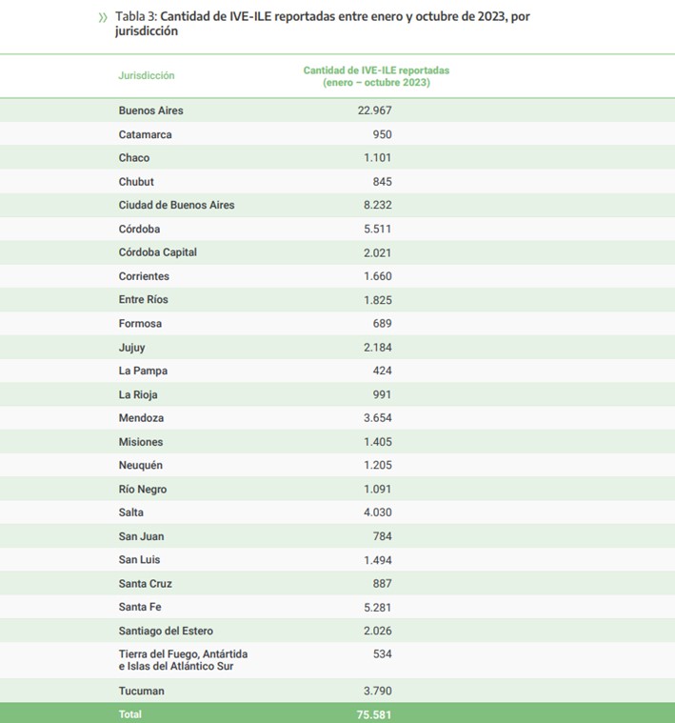The image size is (675, 723).
Task: Click the value 424 for La Pampa
Action: pyautogui.click(x=382, y=371)
